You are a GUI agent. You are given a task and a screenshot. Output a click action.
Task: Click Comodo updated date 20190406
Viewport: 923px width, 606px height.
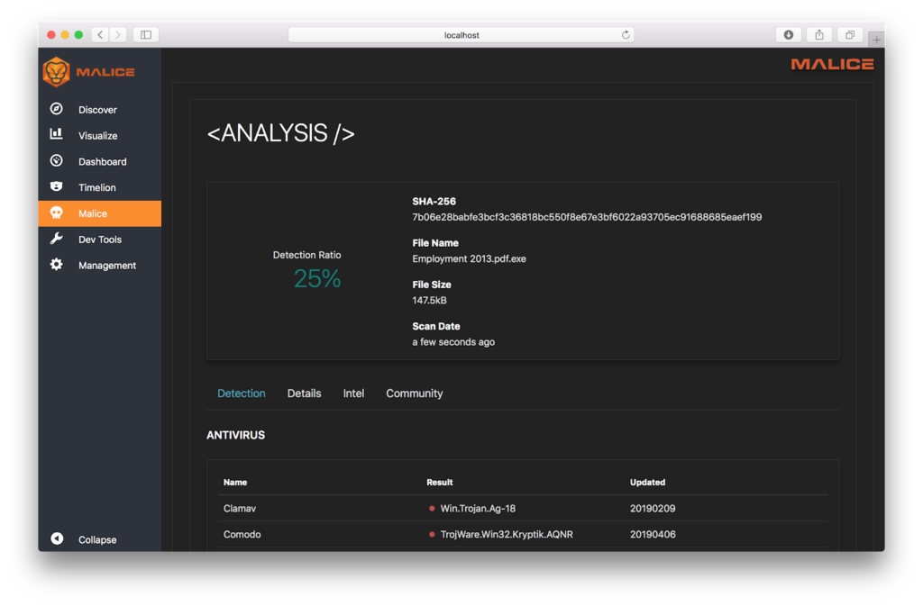pos(653,534)
